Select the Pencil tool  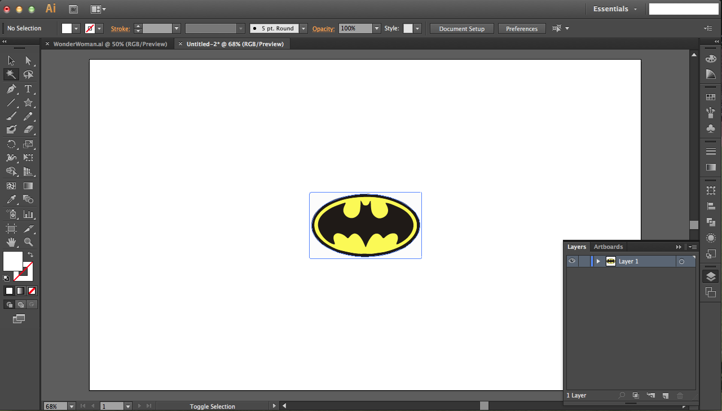pyautogui.click(x=28, y=117)
